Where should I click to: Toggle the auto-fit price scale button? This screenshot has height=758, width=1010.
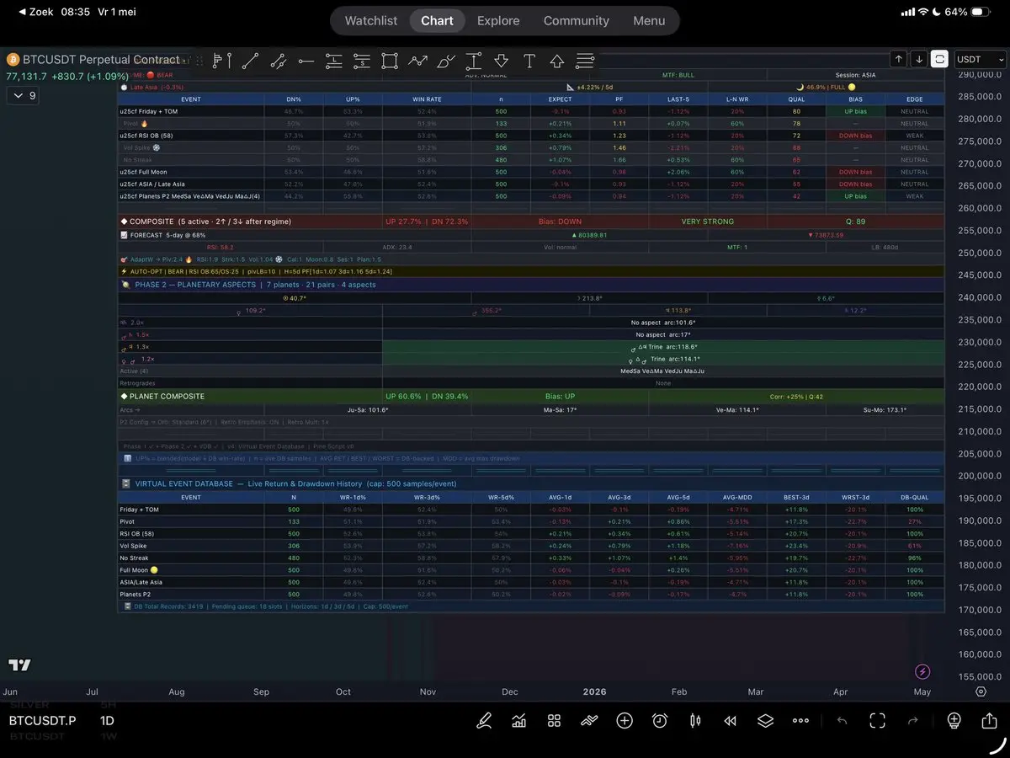[939, 59]
